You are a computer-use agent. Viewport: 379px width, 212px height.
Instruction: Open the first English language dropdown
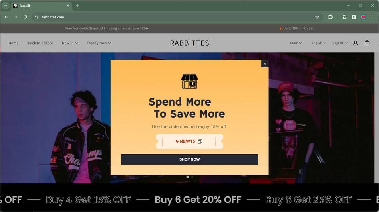point(319,43)
